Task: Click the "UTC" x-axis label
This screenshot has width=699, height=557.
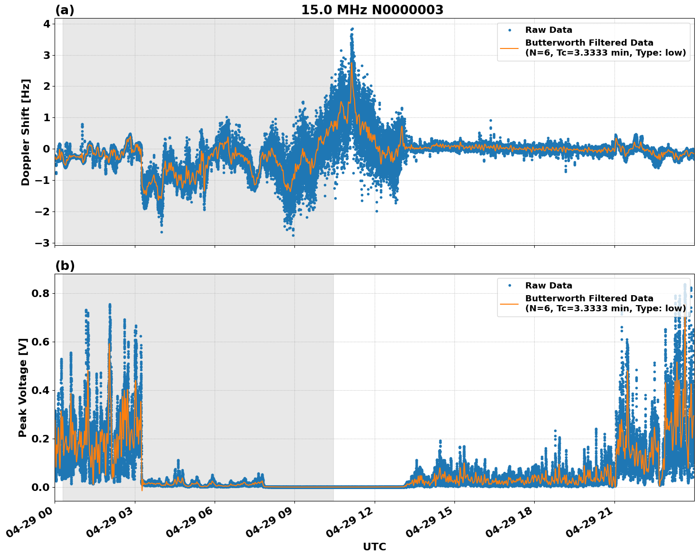Action: 374,547
